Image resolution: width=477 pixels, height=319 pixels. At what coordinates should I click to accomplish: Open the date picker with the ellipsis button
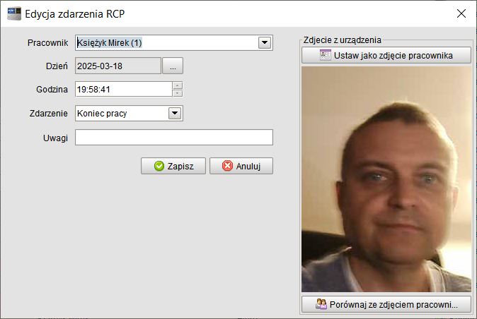173,66
